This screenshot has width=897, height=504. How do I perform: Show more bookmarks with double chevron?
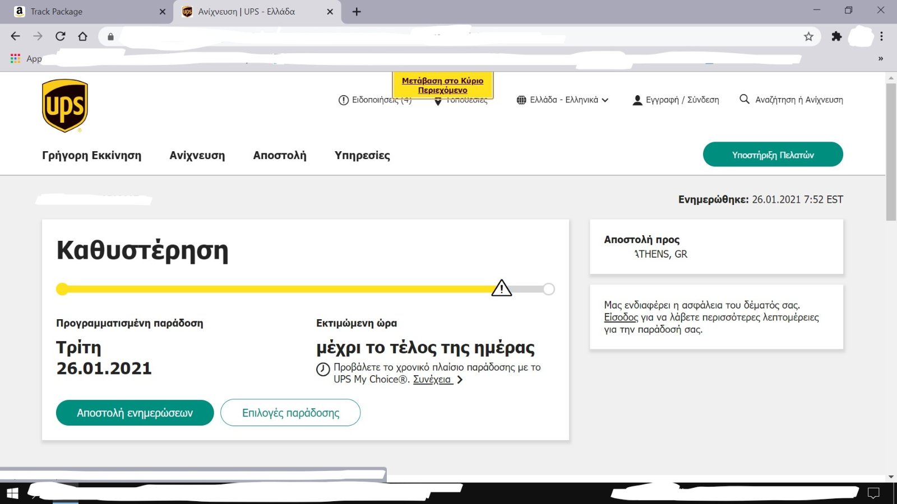(881, 58)
